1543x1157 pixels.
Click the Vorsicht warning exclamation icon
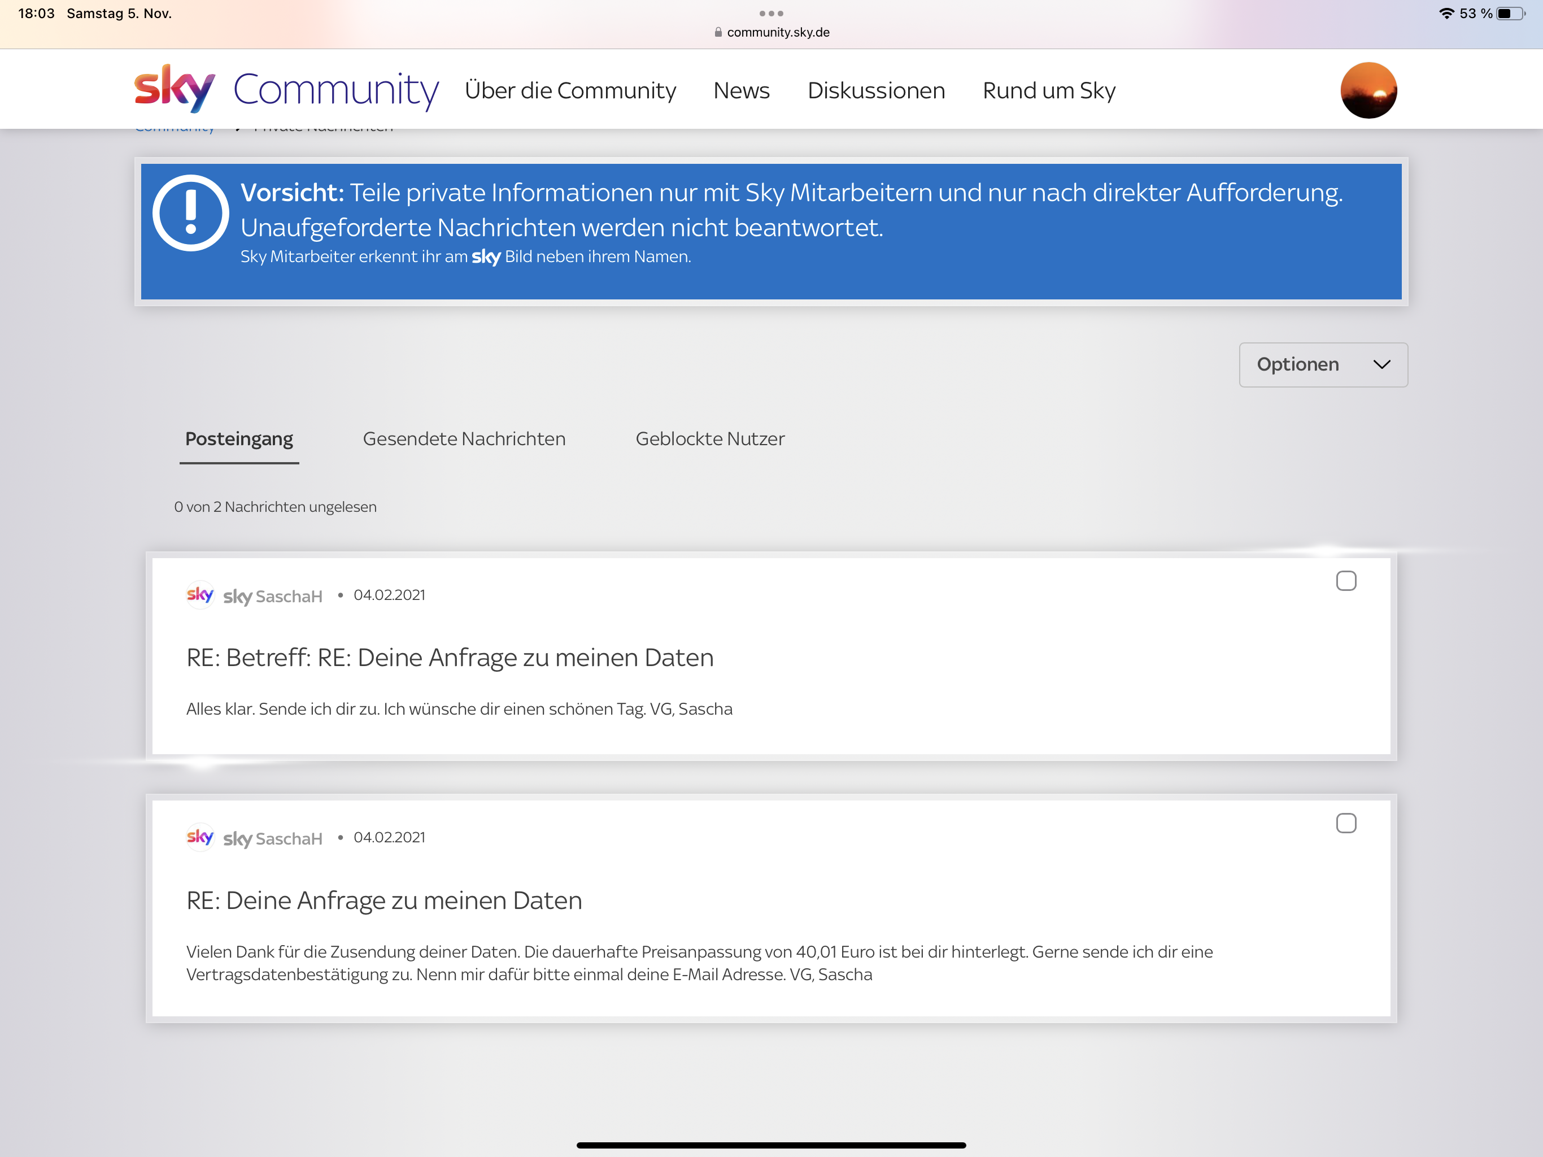[x=190, y=213]
